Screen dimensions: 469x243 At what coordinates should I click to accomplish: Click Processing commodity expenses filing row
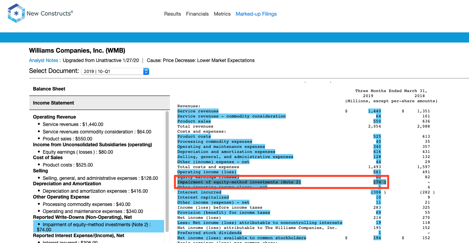coord(215,142)
